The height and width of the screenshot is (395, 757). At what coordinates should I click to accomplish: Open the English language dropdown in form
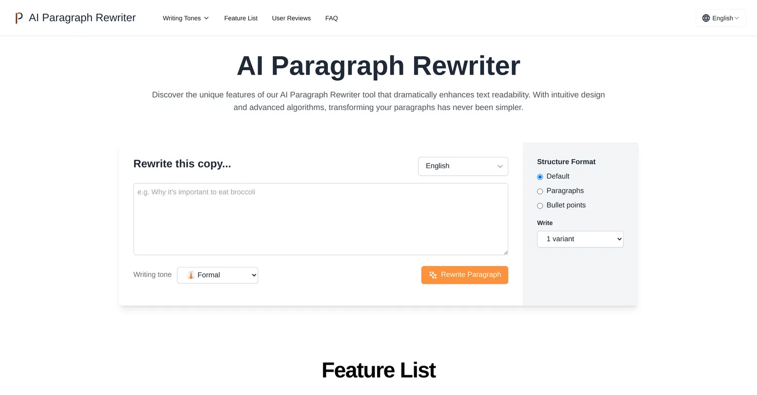(x=463, y=166)
